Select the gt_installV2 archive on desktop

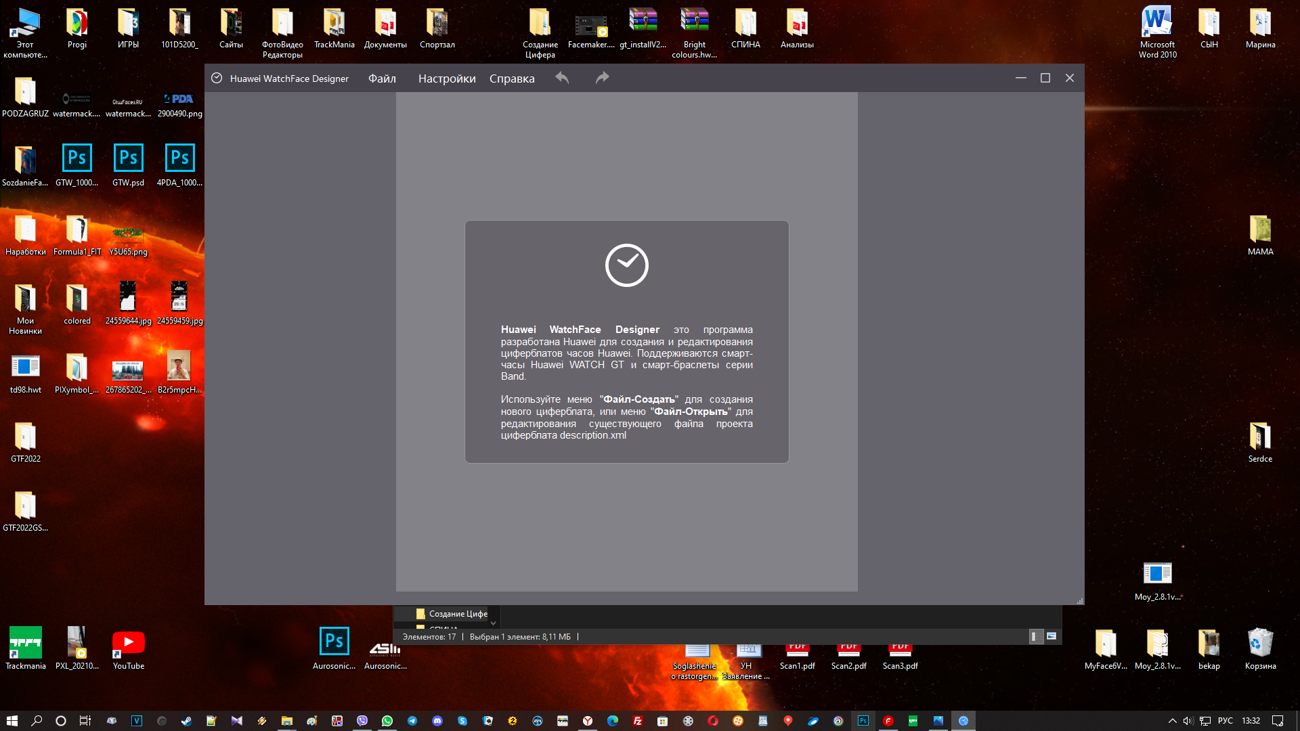pos(643,28)
